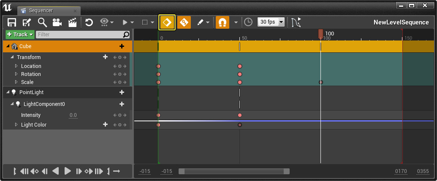Toggle the Auto-Key orange key button
Image resolution: width=437 pixels, height=181 pixels.
(x=184, y=22)
